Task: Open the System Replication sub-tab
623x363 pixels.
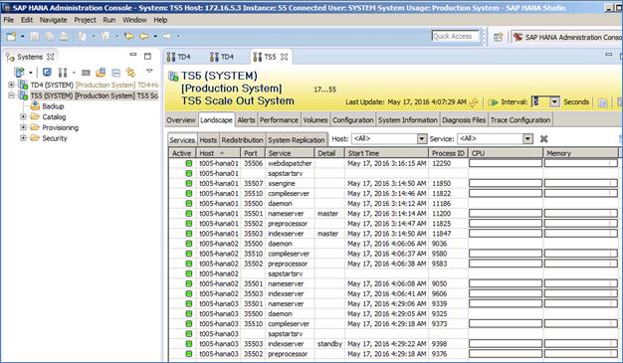Action: 296,140
